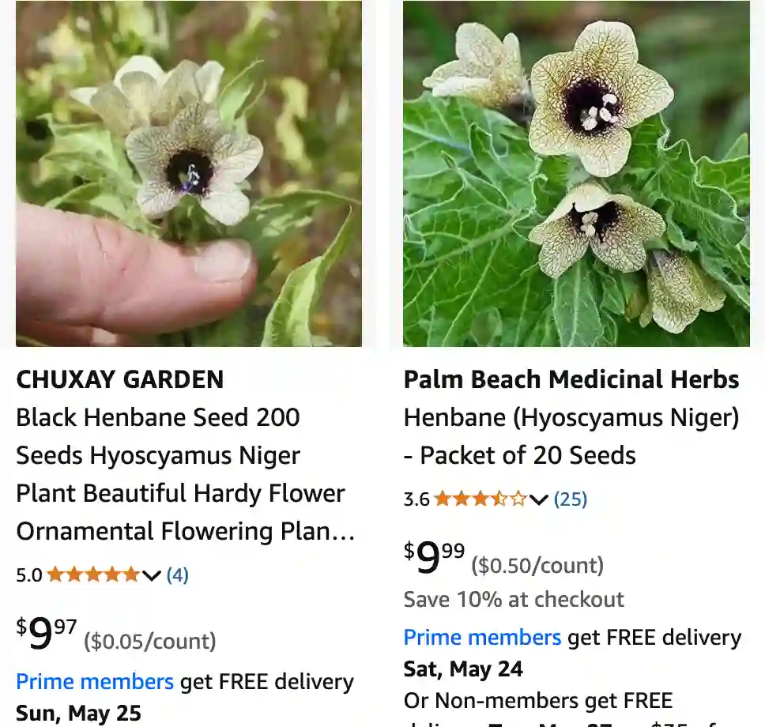
Task: Click the five-star rating icons for CHUXAY listing
Action: coord(93,574)
